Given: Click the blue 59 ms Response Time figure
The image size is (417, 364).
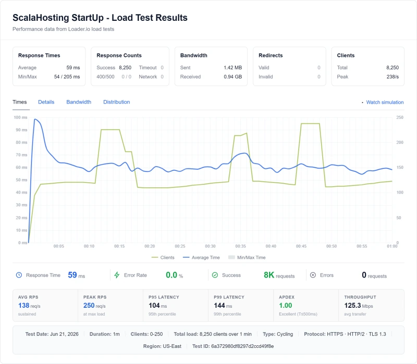Looking at the screenshot, I should [76, 275].
